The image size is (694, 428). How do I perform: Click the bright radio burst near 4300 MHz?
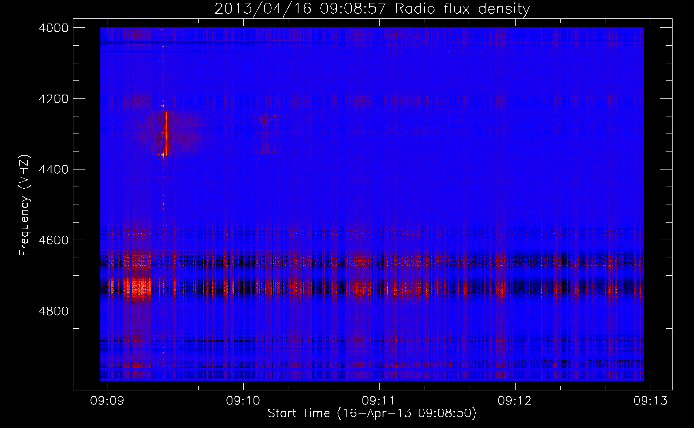(x=165, y=134)
